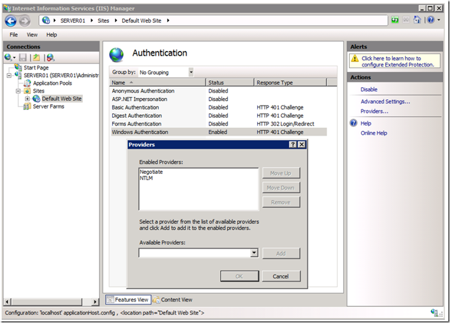The height and width of the screenshot is (323, 450).
Task: Click the Create New Connection icon
Action: [x=9, y=57]
